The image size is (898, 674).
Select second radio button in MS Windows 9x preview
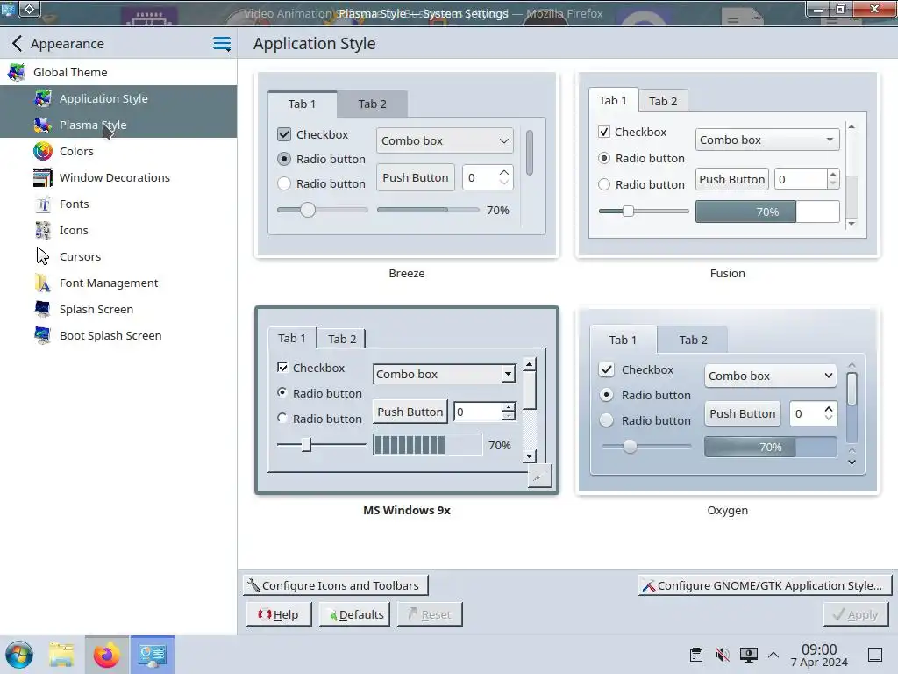point(282,419)
